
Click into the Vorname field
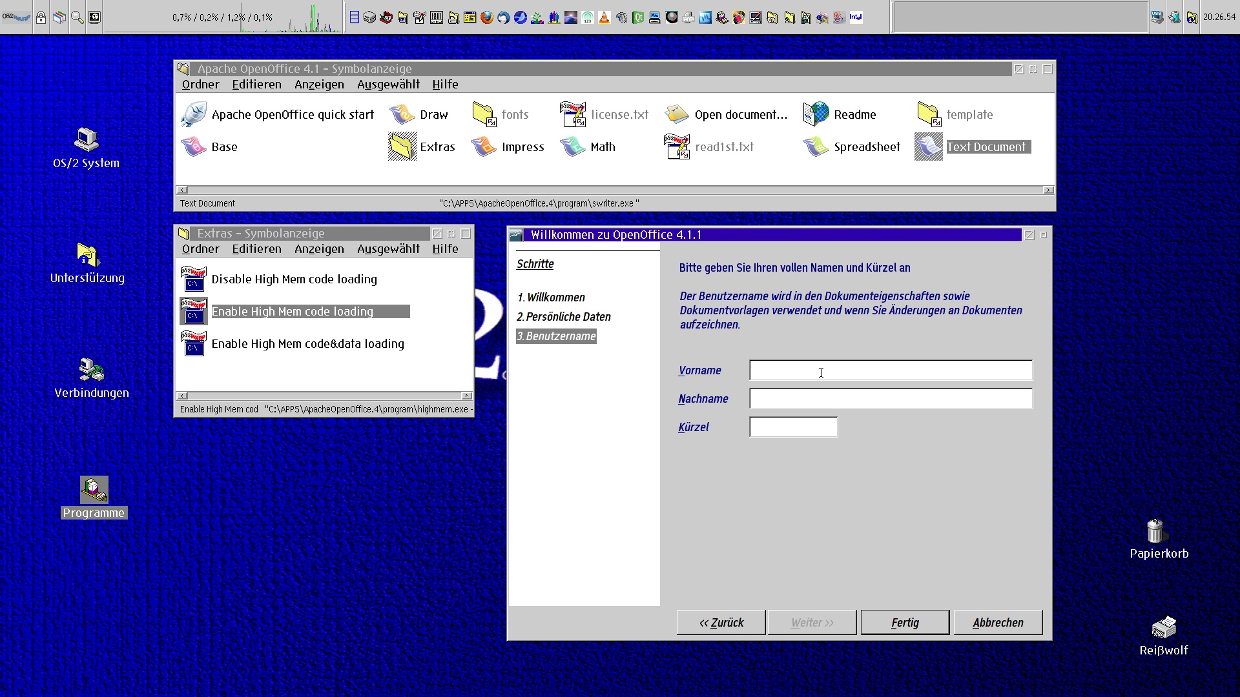891,370
